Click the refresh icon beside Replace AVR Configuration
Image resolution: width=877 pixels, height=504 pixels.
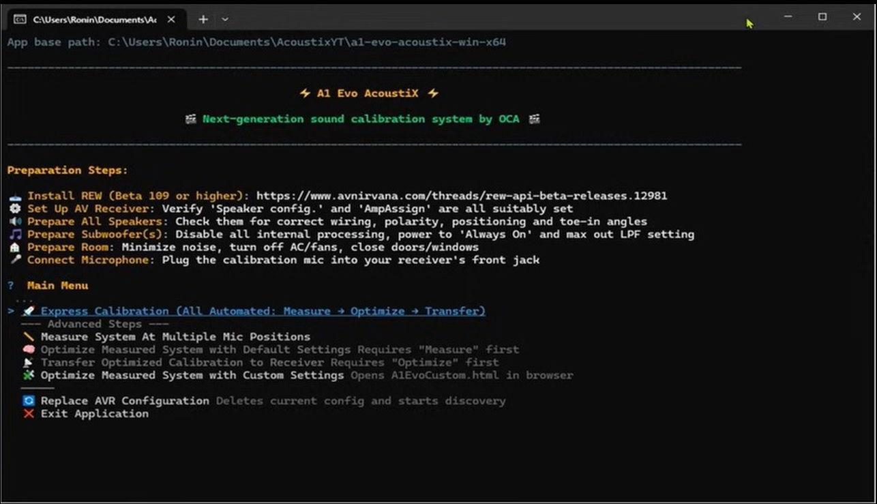coord(29,401)
